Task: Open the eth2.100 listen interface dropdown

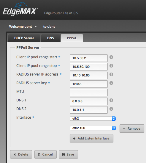Action: click(93, 128)
